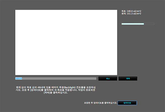Click the top-left corner of white patch

[16, 11]
